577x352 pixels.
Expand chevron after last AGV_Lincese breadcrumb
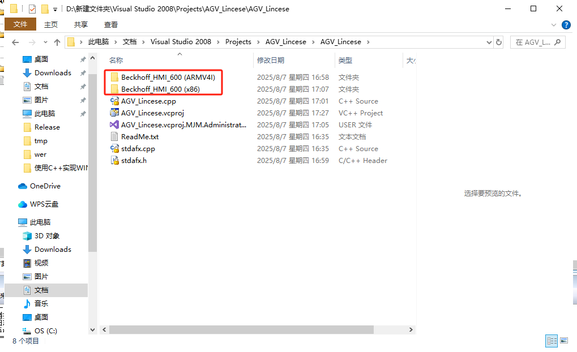[x=368, y=42]
